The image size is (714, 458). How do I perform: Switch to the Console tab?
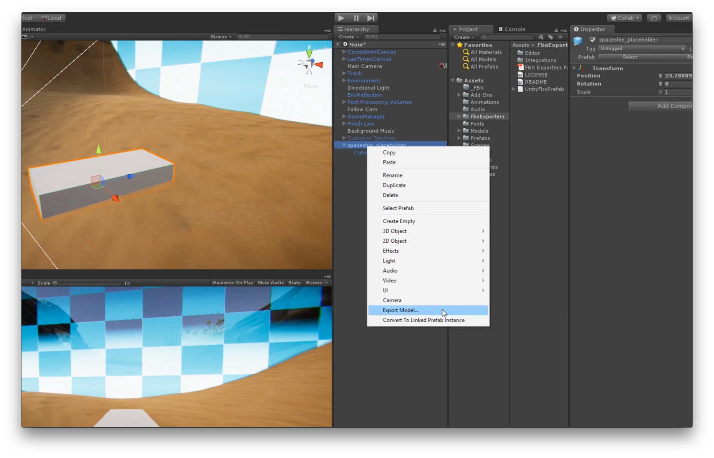click(514, 29)
